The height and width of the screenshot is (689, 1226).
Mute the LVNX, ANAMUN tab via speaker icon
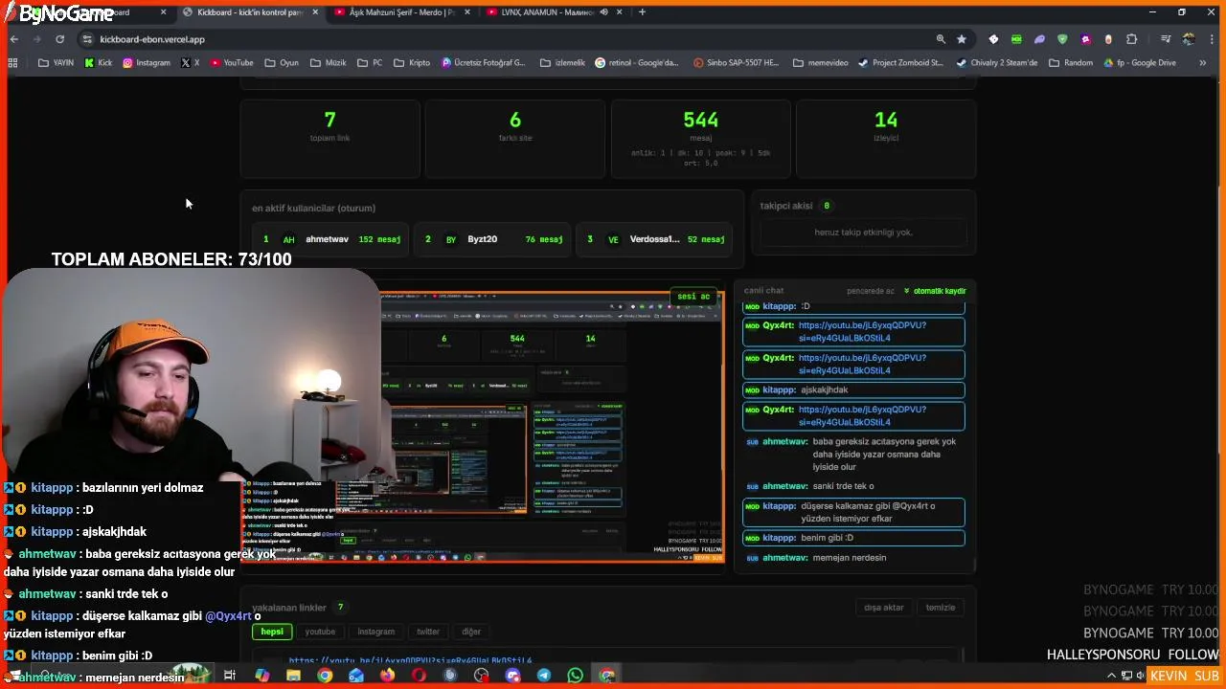pos(603,12)
